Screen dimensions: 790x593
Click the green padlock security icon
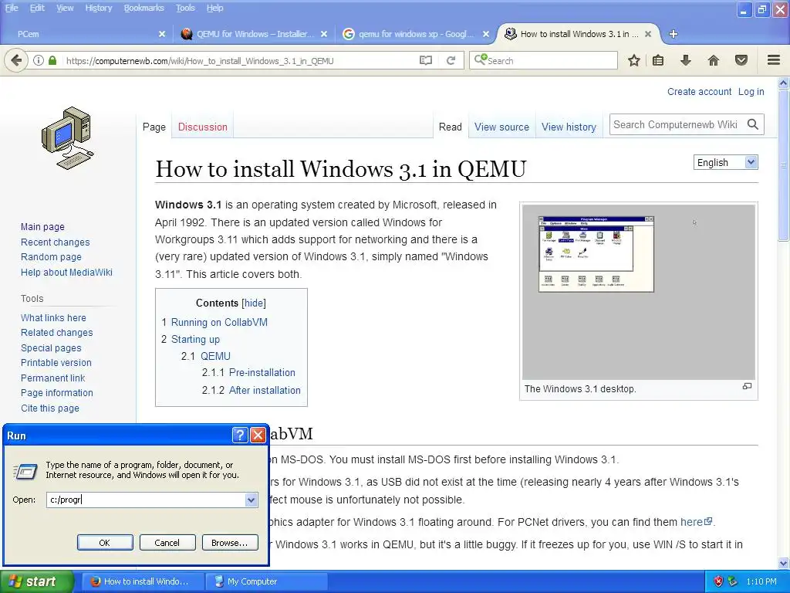pyautogui.click(x=52, y=60)
